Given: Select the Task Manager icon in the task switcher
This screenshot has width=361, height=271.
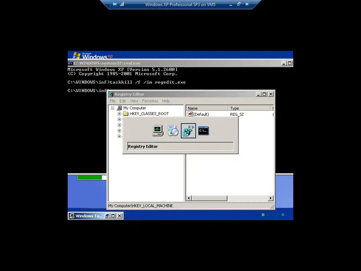Looking at the screenshot, I should [158, 131].
